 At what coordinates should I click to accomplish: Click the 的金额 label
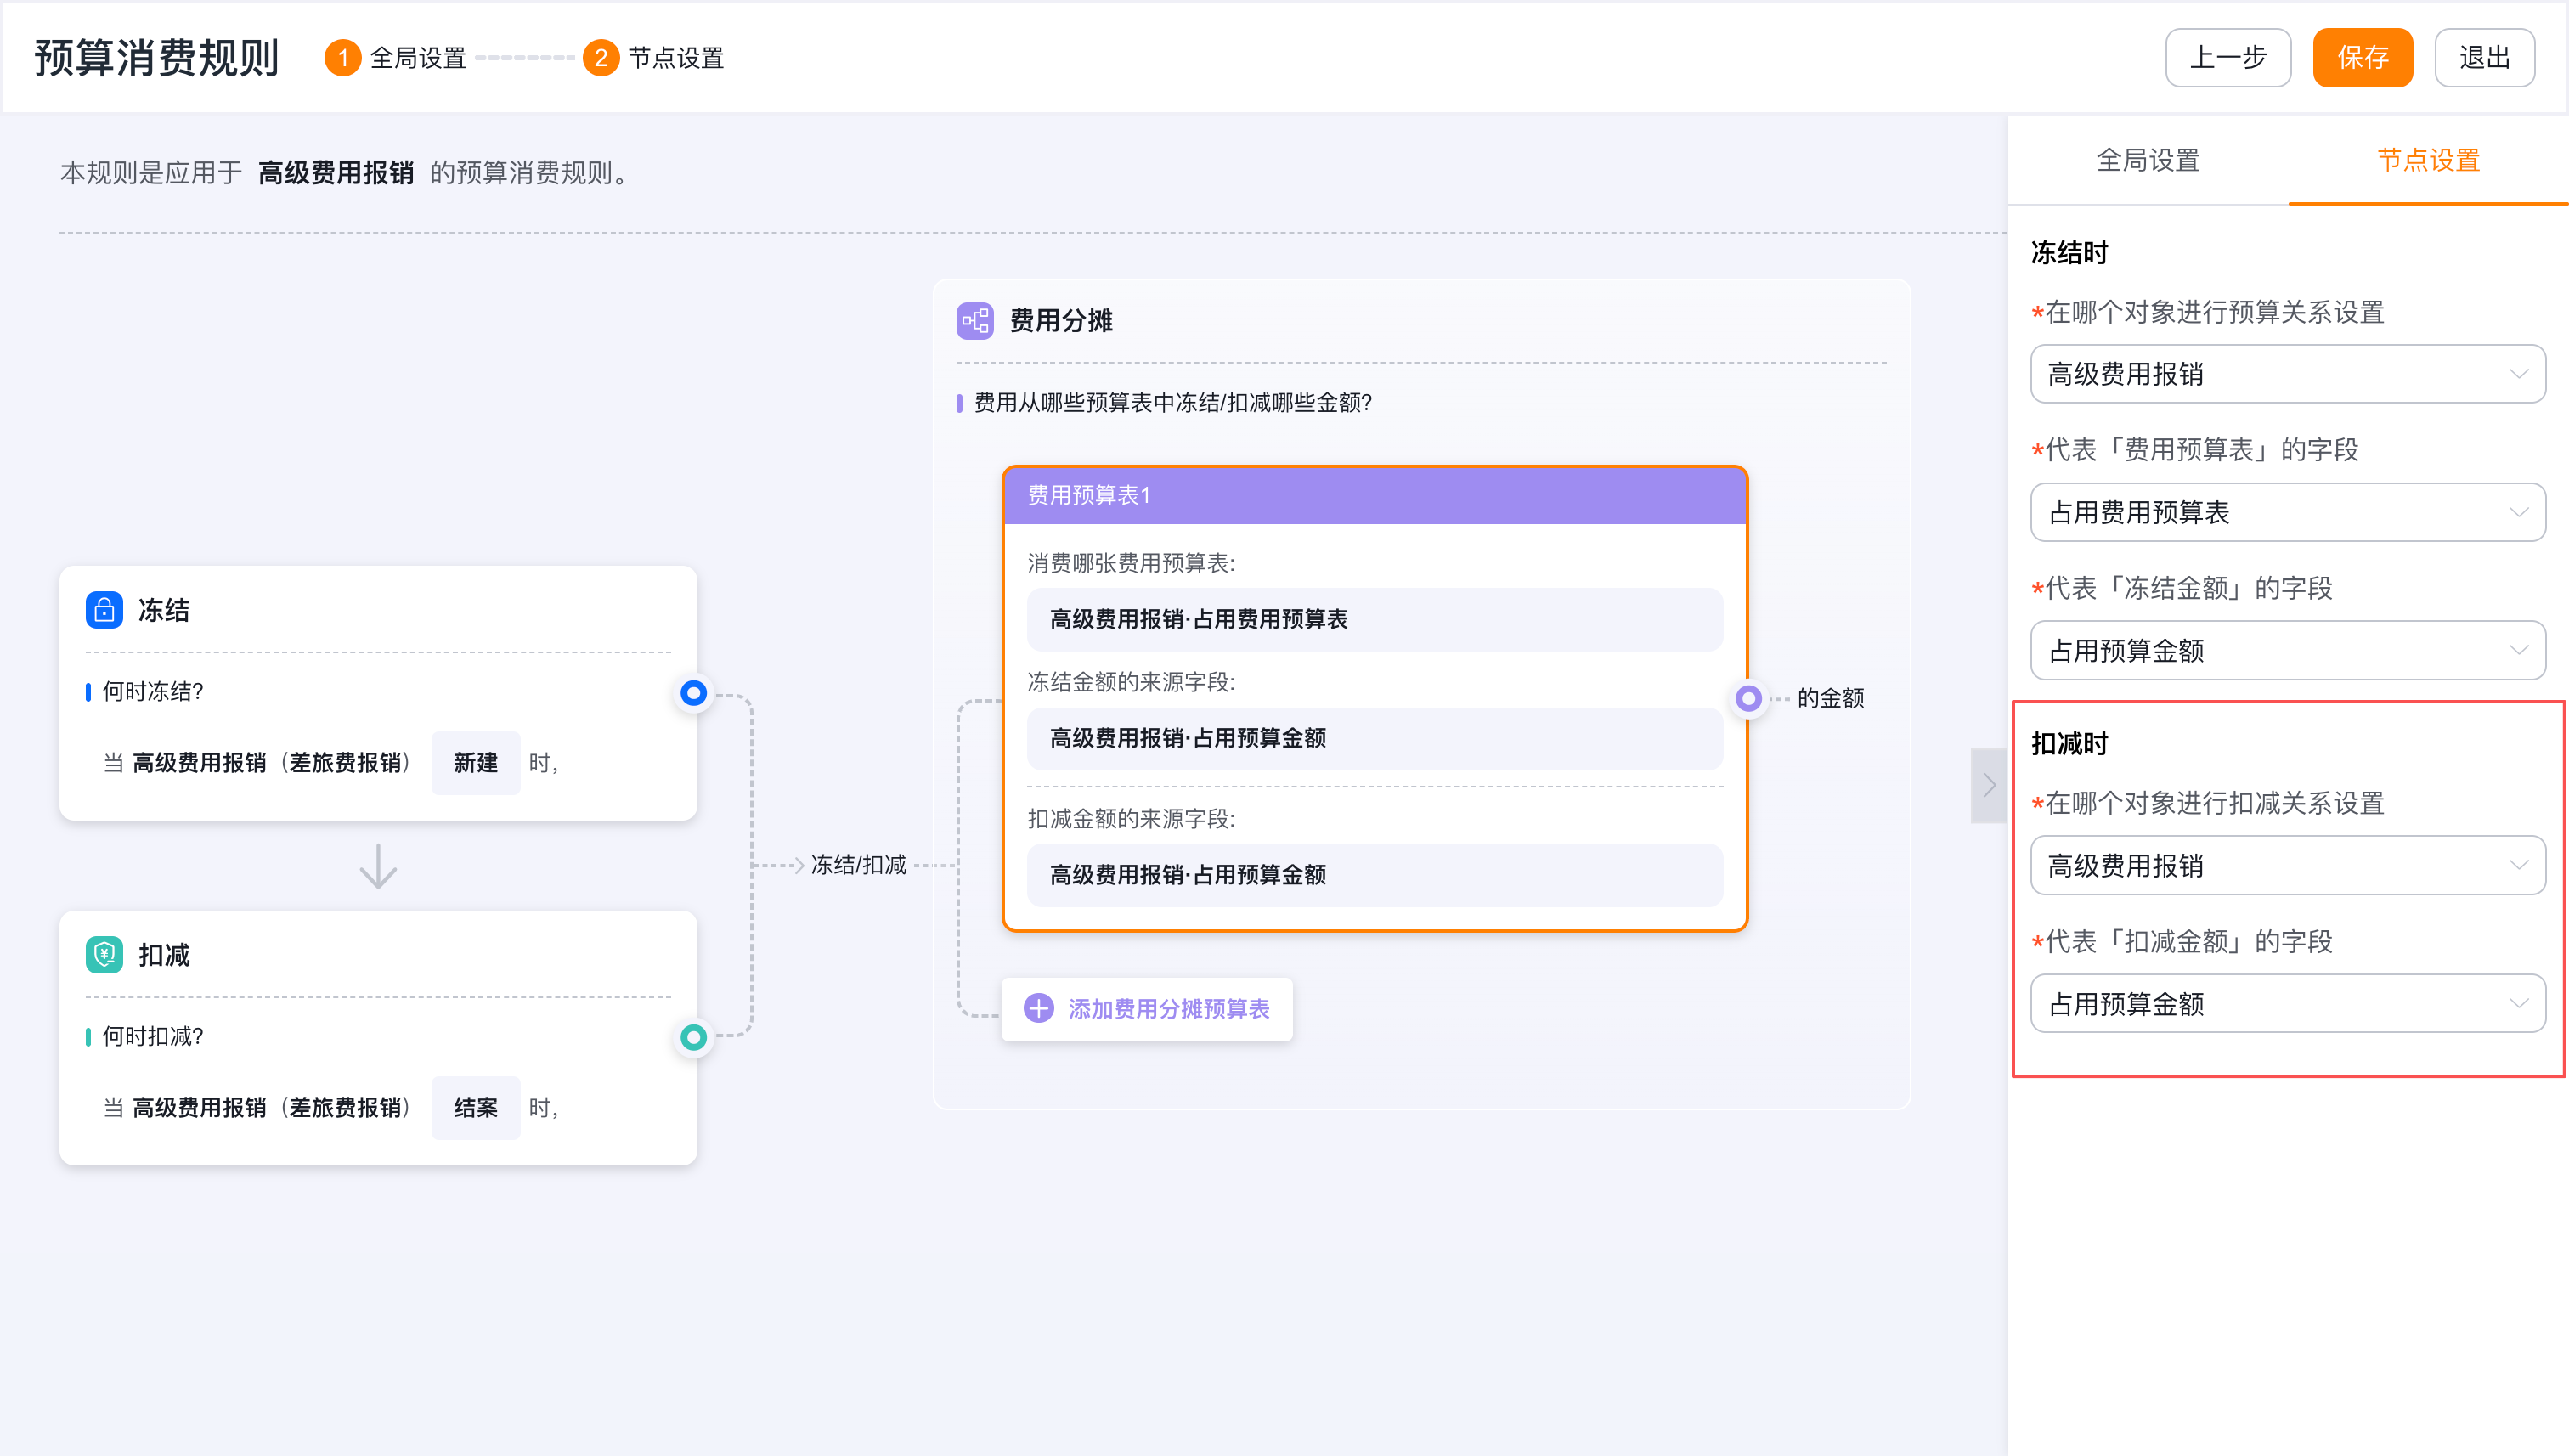(x=1830, y=698)
